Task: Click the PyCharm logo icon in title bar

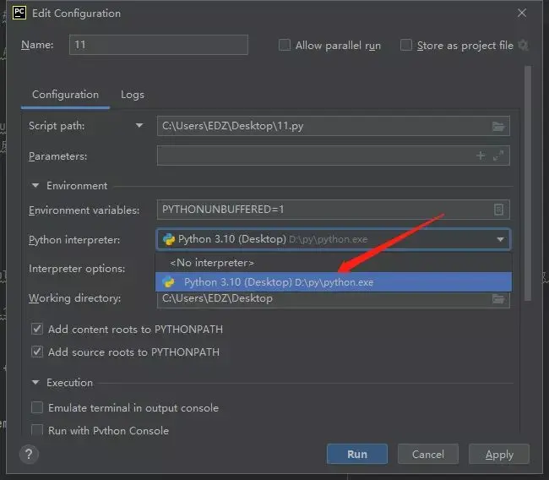Action: (x=19, y=13)
